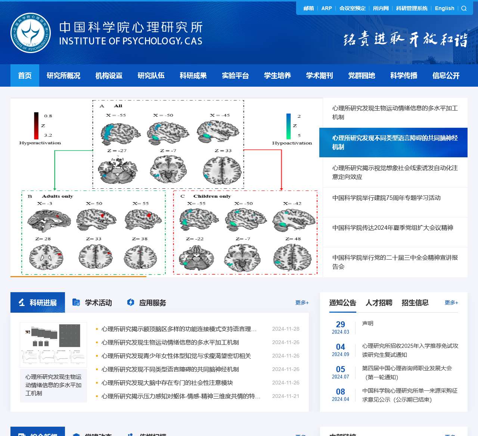Open the 机构设置 menu

(109, 75)
